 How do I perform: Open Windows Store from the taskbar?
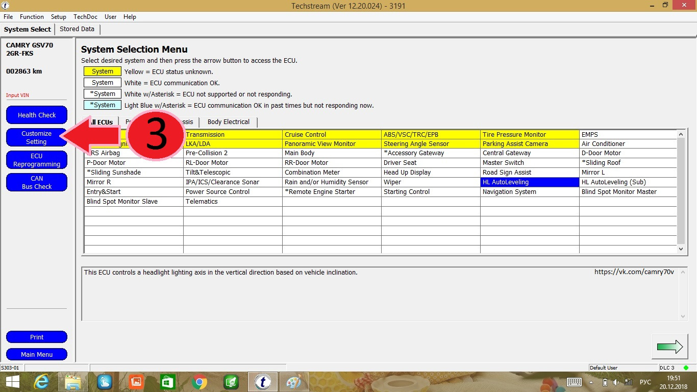point(168,382)
